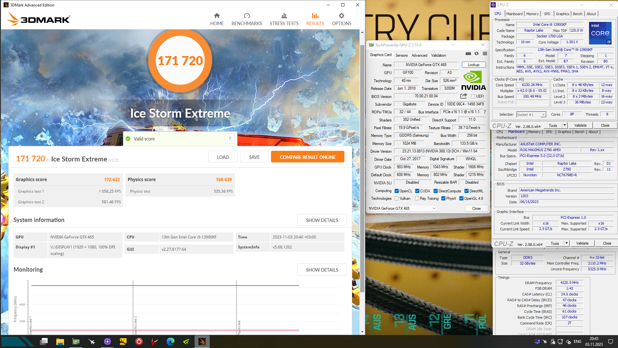Open CPU-Z purple chip taskbar icon
The height and width of the screenshot is (348, 618).
click(x=108, y=342)
